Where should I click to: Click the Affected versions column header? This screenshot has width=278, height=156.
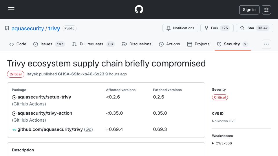(121, 90)
